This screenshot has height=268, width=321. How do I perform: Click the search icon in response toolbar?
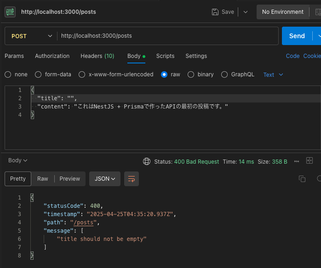319,179
